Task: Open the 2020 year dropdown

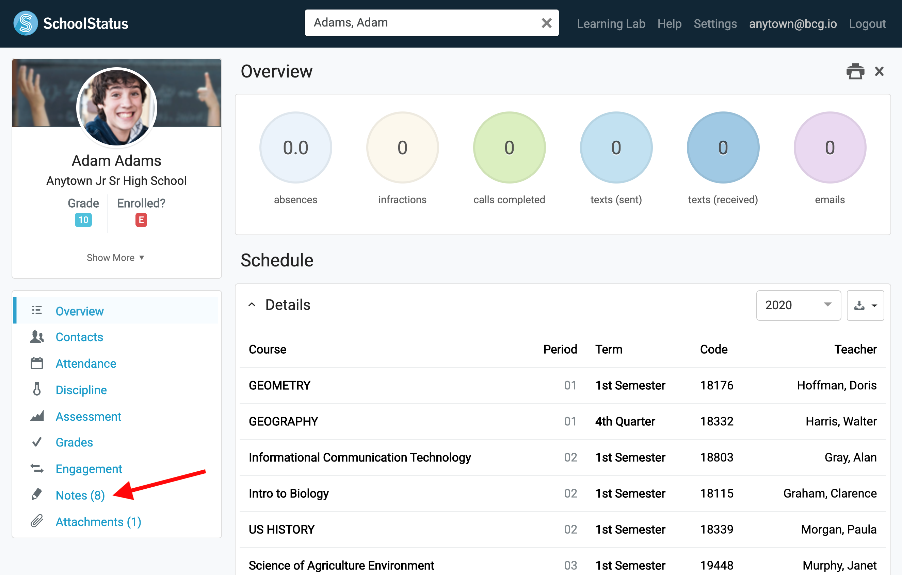Action: (x=798, y=305)
